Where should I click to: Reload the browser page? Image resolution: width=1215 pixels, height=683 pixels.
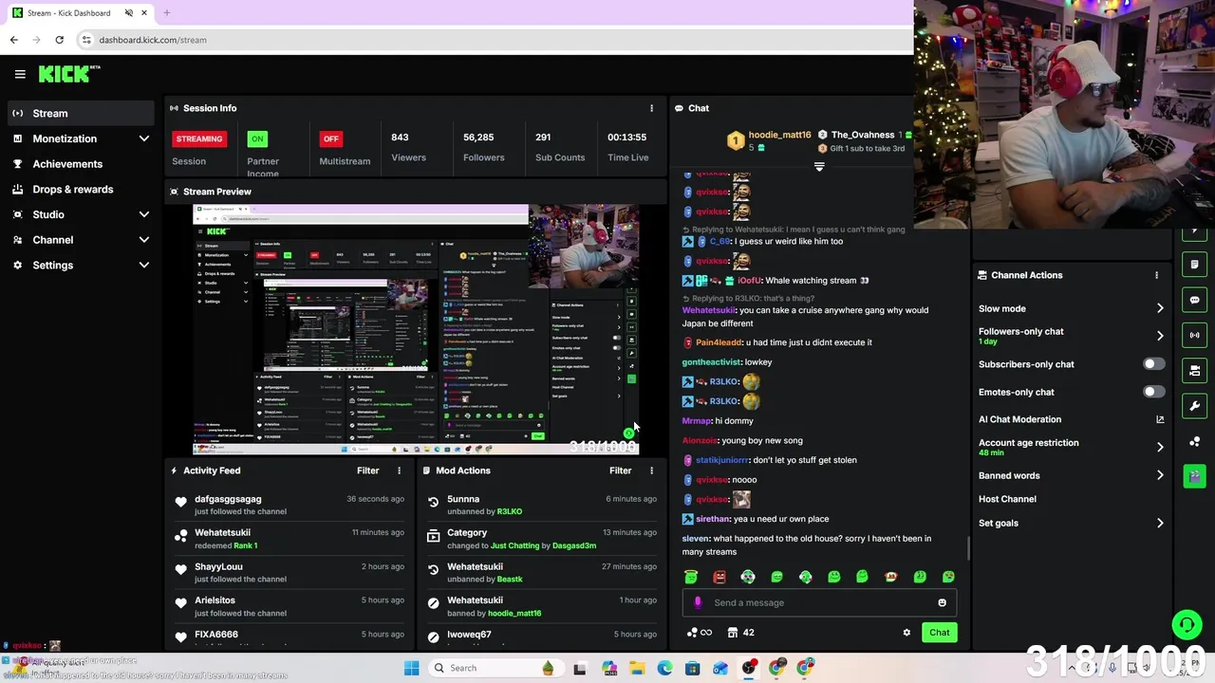pos(59,40)
